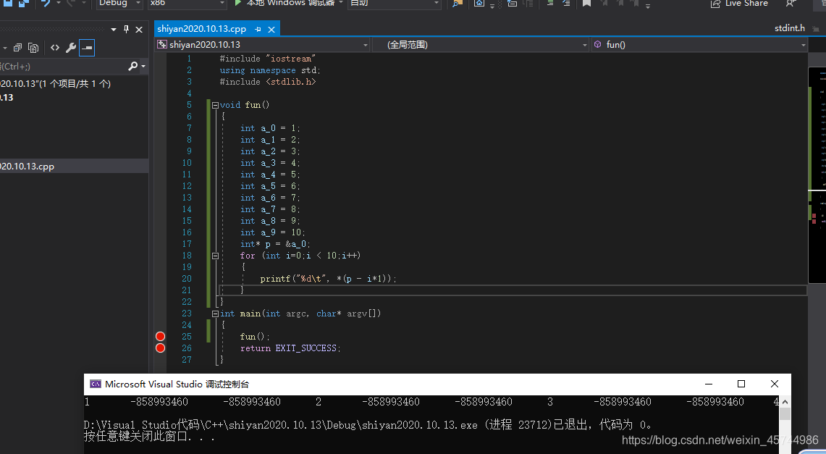Click the Live Share button
Screen dimensions: 826x454
pos(739,3)
